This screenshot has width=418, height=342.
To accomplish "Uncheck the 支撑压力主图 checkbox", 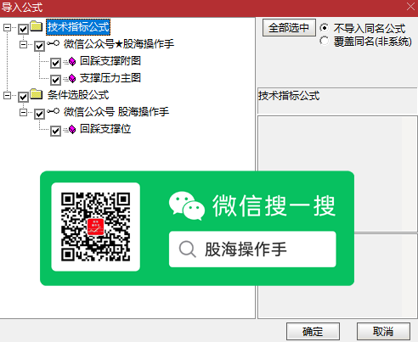I will pyautogui.click(x=55, y=80).
